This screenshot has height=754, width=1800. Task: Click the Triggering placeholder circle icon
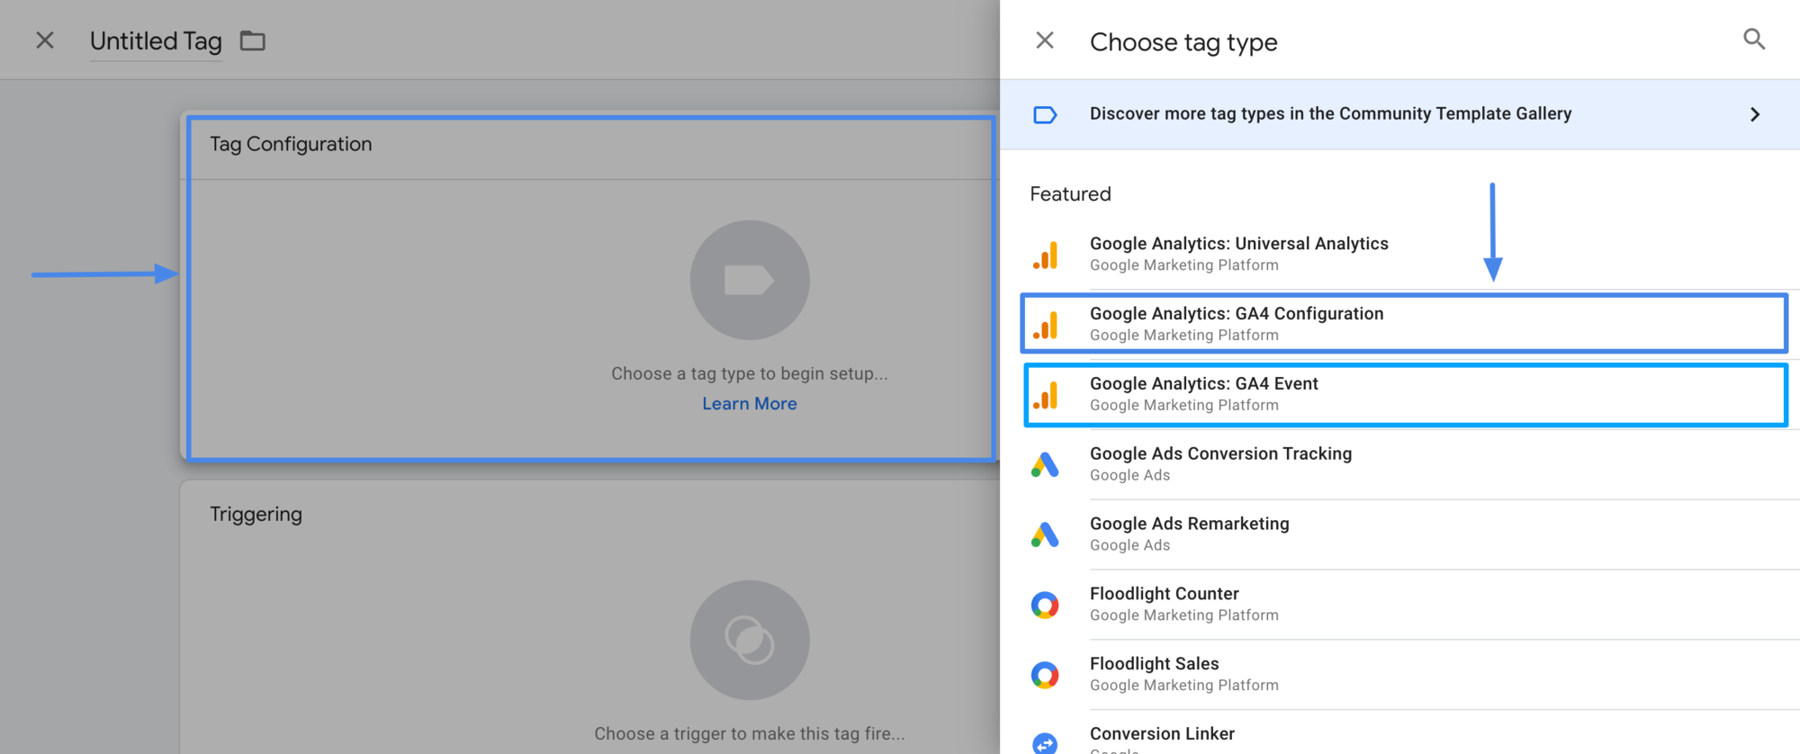(x=750, y=640)
